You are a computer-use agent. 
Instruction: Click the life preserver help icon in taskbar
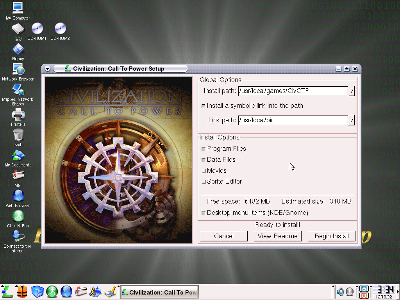pyautogui.click(x=22, y=291)
